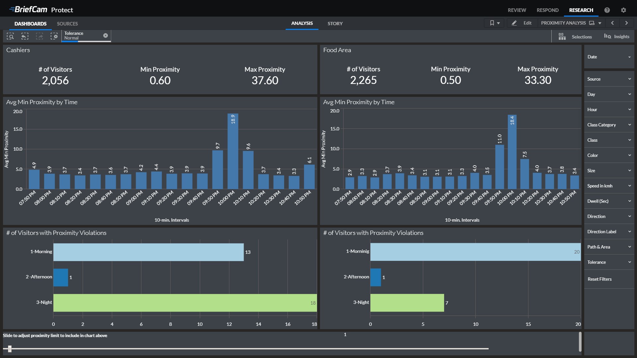The image size is (637, 358).
Task: Switch to the RESPOND section
Action: [548, 10]
